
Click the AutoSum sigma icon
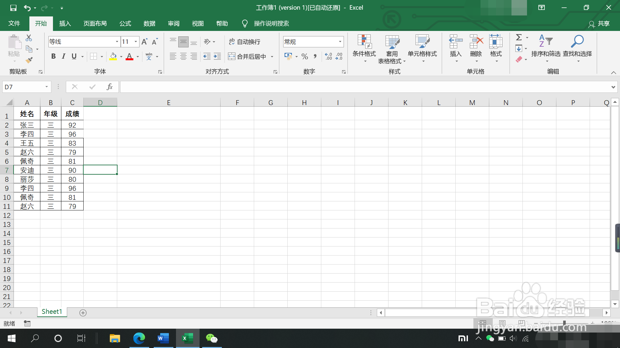click(519, 37)
